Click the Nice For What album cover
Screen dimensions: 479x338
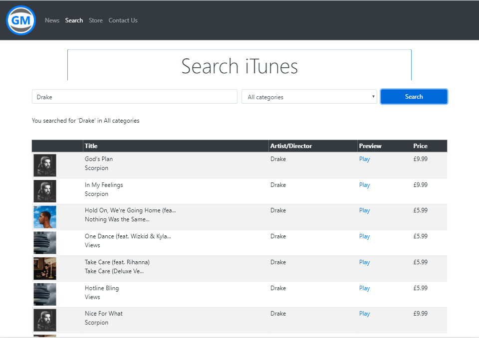[45, 320]
